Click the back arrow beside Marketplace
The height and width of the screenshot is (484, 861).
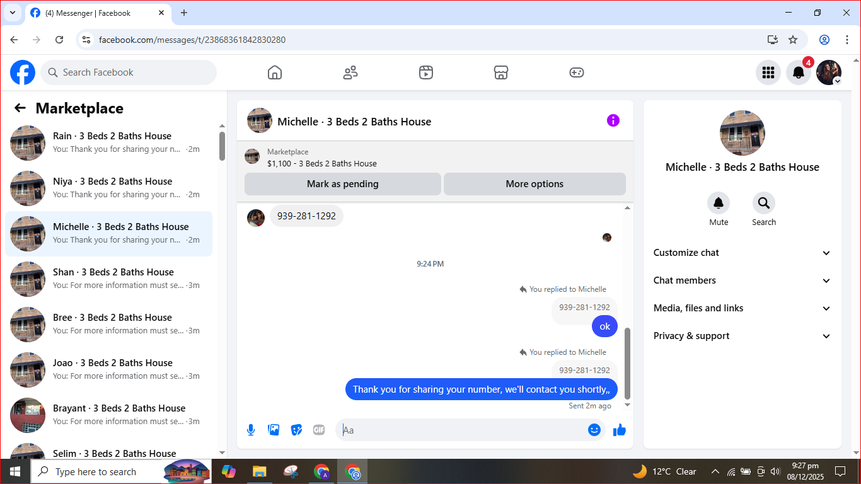click(20, 108)
